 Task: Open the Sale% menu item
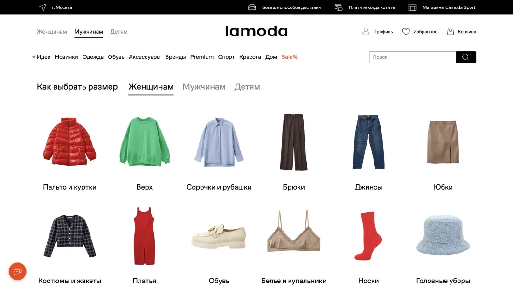pos(289,57)
